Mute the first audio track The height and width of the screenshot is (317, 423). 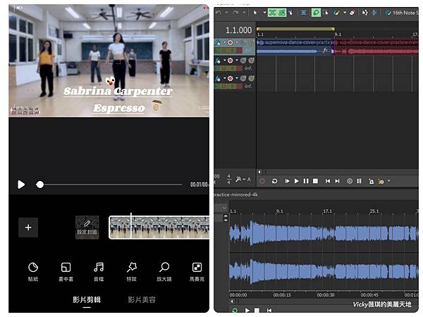click(x=243, y=42)
